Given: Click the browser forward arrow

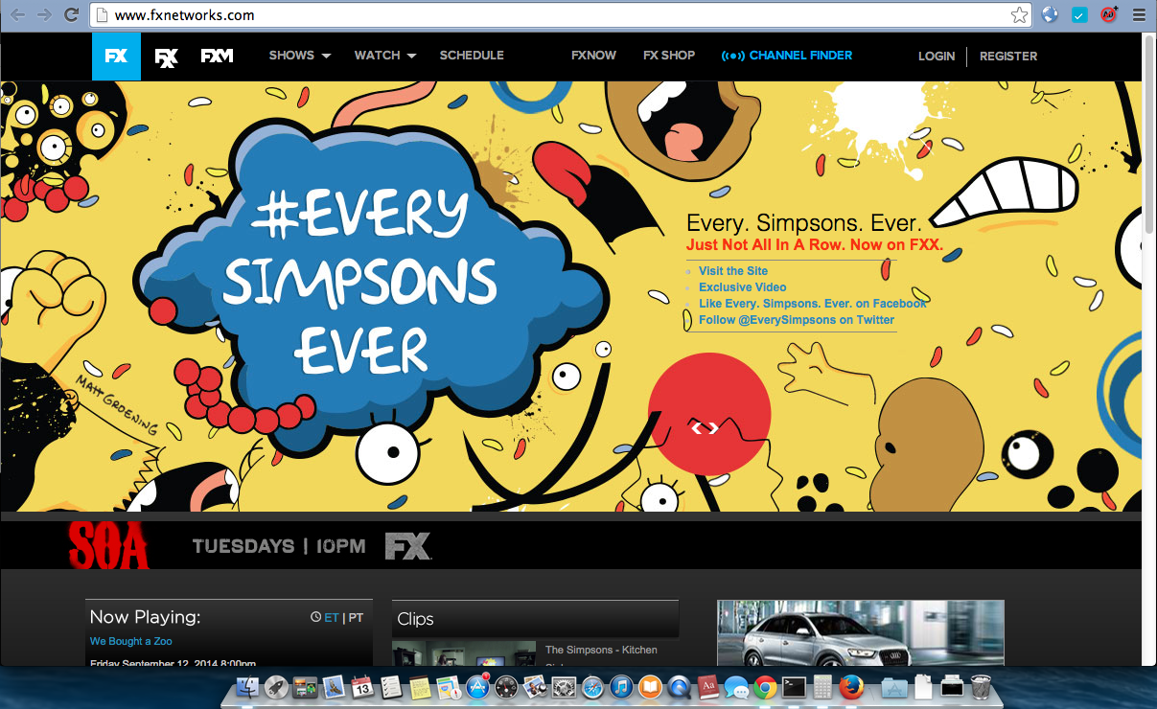Looking at the screenshot, I should coord(44,14).
